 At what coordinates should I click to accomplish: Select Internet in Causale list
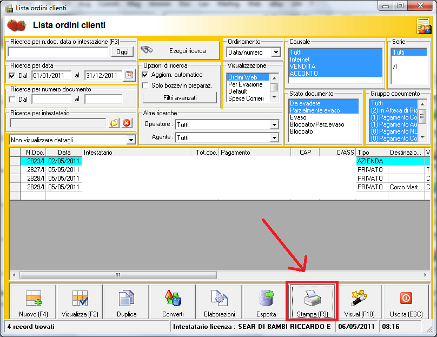pyautogui.click(x=335, y=60)
